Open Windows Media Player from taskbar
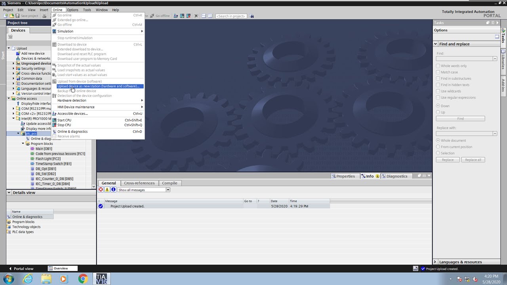 click(64, 279)
